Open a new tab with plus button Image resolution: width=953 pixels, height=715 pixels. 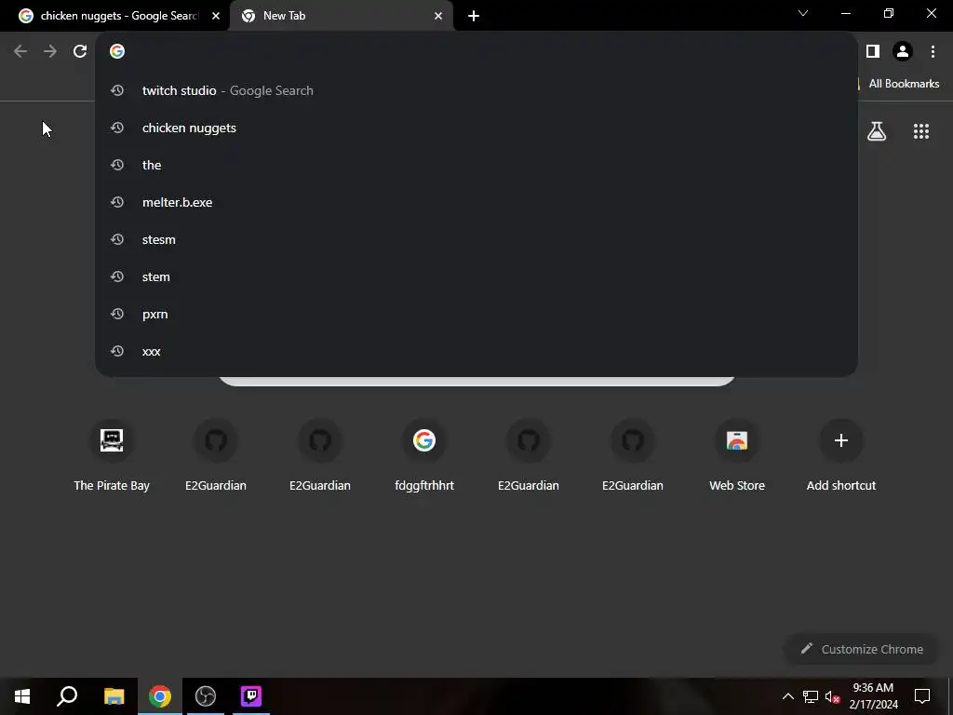pos(474,16)
